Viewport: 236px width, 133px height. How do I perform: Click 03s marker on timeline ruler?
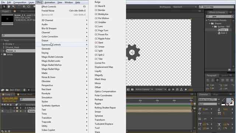tap(157, 100)
